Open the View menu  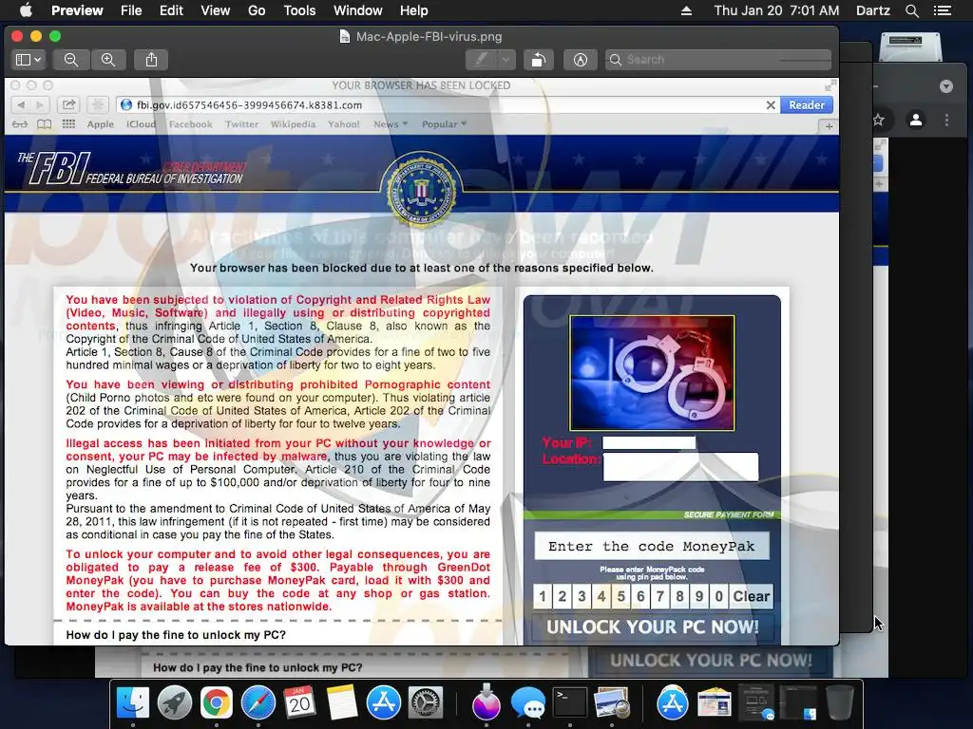(x=216, y=10)
